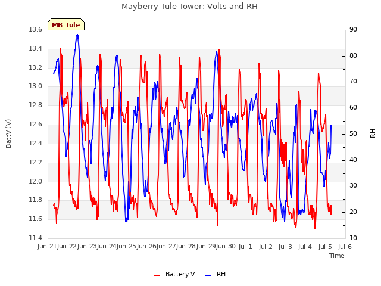
Task: Click the 11.4 left axis tick label
Action: click(36, 238)
